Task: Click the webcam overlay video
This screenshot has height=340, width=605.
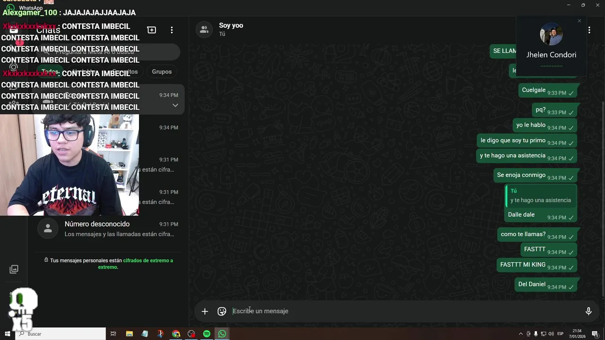Action: click(x=69, y=165)
